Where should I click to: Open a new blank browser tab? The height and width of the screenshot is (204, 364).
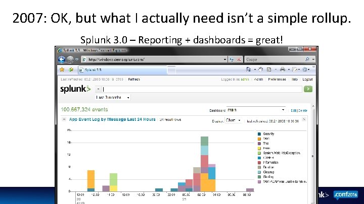[171, 70]
